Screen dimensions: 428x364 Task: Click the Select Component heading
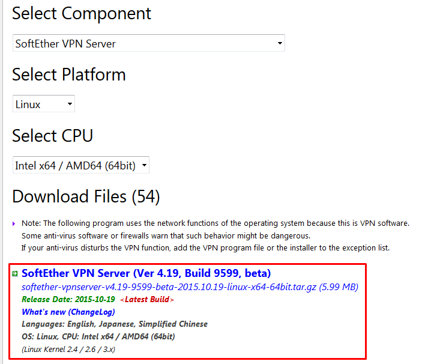click(82, 13)
